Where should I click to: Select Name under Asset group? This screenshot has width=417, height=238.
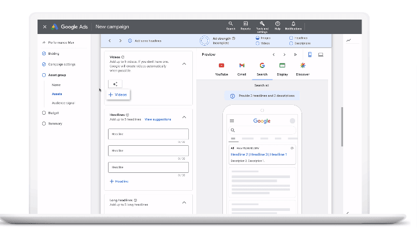(x=56, y=85)
